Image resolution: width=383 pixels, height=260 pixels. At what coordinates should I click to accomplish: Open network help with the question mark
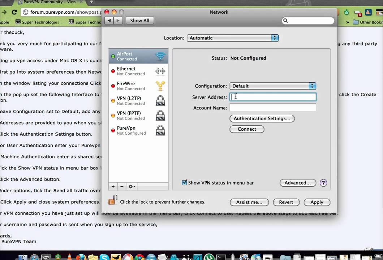(x=323, y=183)
